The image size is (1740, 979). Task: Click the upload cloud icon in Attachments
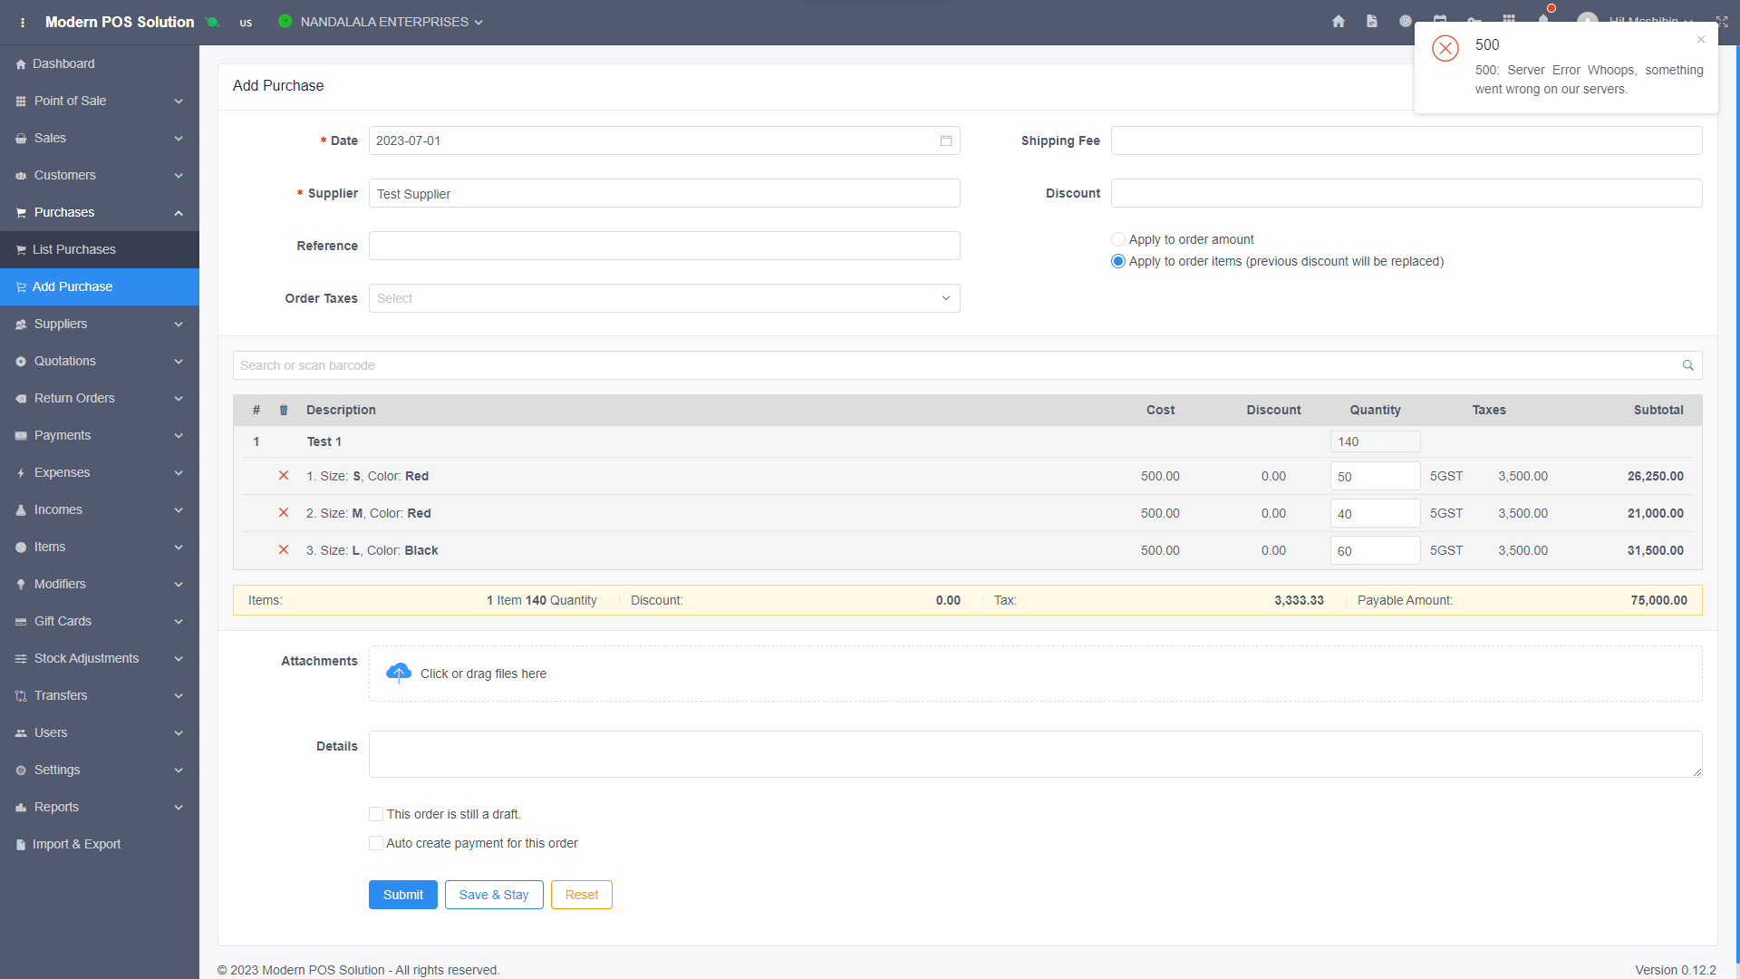(x=399, y=674)
